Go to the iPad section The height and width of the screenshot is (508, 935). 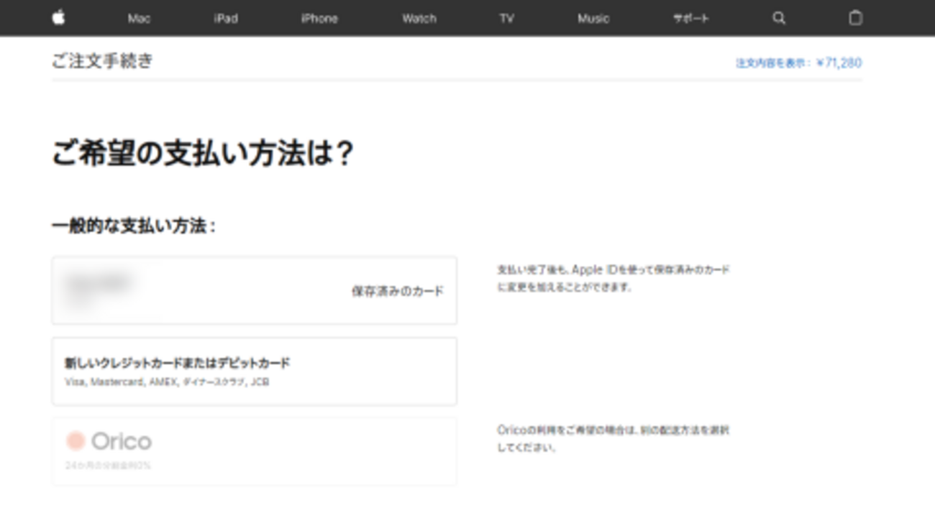(226, 19)
